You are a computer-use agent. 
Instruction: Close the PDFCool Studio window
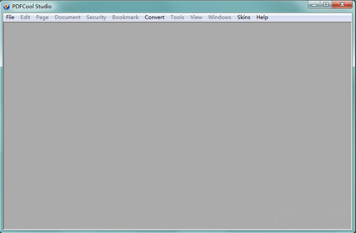click(342, 5)
